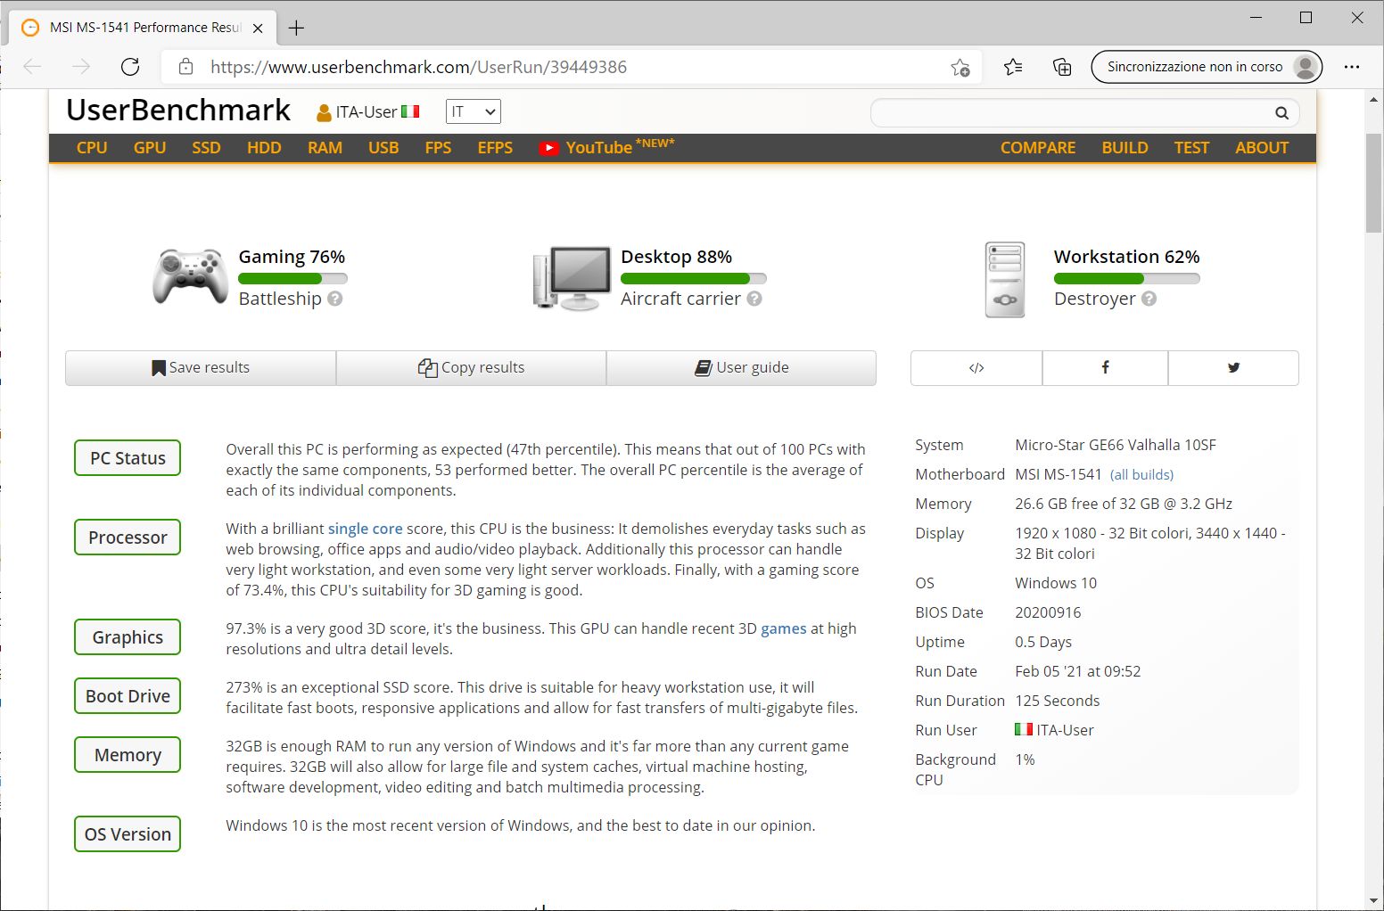
Task: Click the page vertical scrollbar
Action: 1373,183
